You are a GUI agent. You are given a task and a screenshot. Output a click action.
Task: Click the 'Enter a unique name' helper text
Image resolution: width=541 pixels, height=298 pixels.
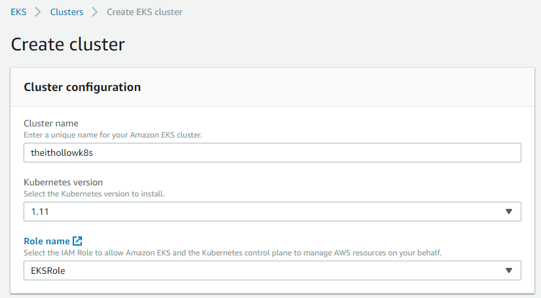[113, 135]
